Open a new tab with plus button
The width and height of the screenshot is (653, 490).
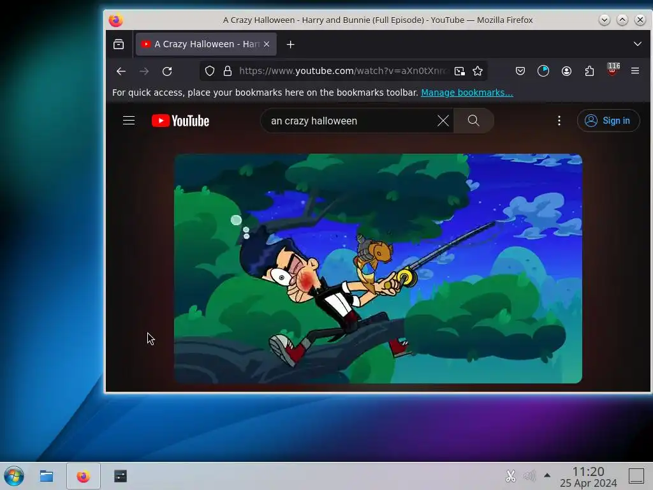(290, 44)
